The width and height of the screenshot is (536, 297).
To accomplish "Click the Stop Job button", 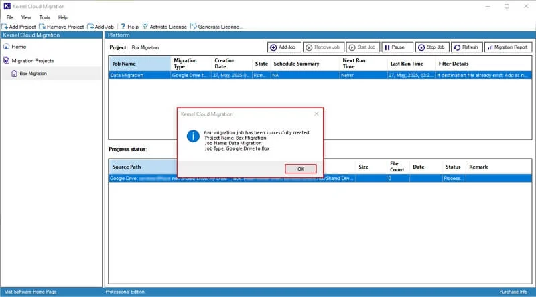I will pos(432,47).
